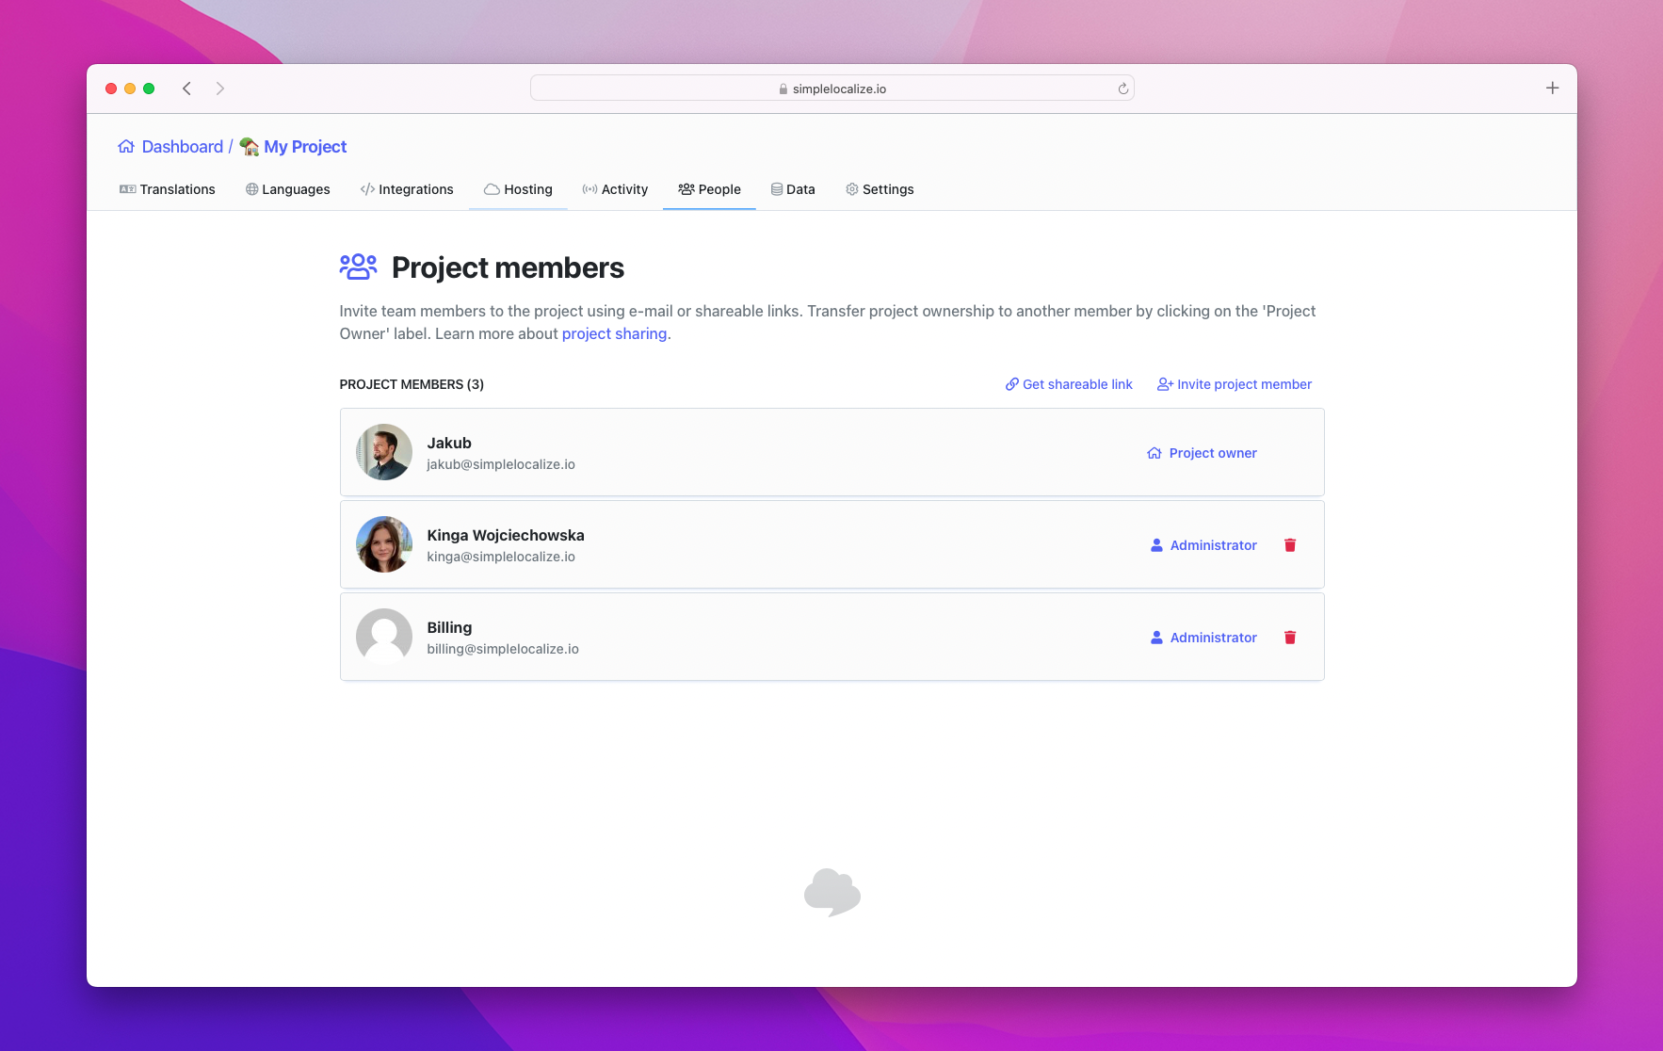Open the Data tab

point(793,189)
